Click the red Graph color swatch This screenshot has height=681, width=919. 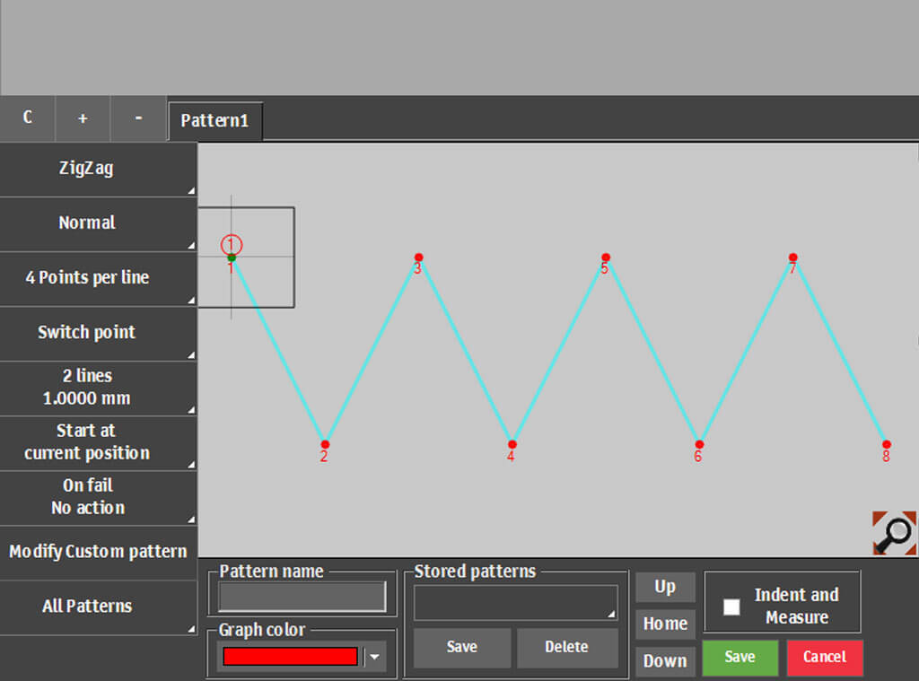point(290,657)
